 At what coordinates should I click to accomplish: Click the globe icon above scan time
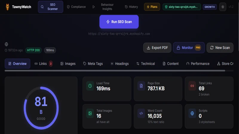tap(6, 44)
